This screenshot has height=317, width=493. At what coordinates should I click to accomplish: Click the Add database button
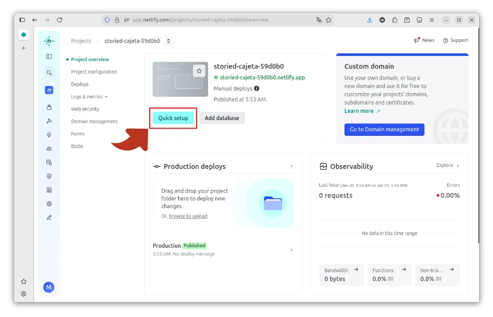click(222, 118)
